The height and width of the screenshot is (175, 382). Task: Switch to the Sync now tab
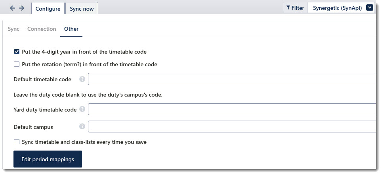click(x=82, y=9)
